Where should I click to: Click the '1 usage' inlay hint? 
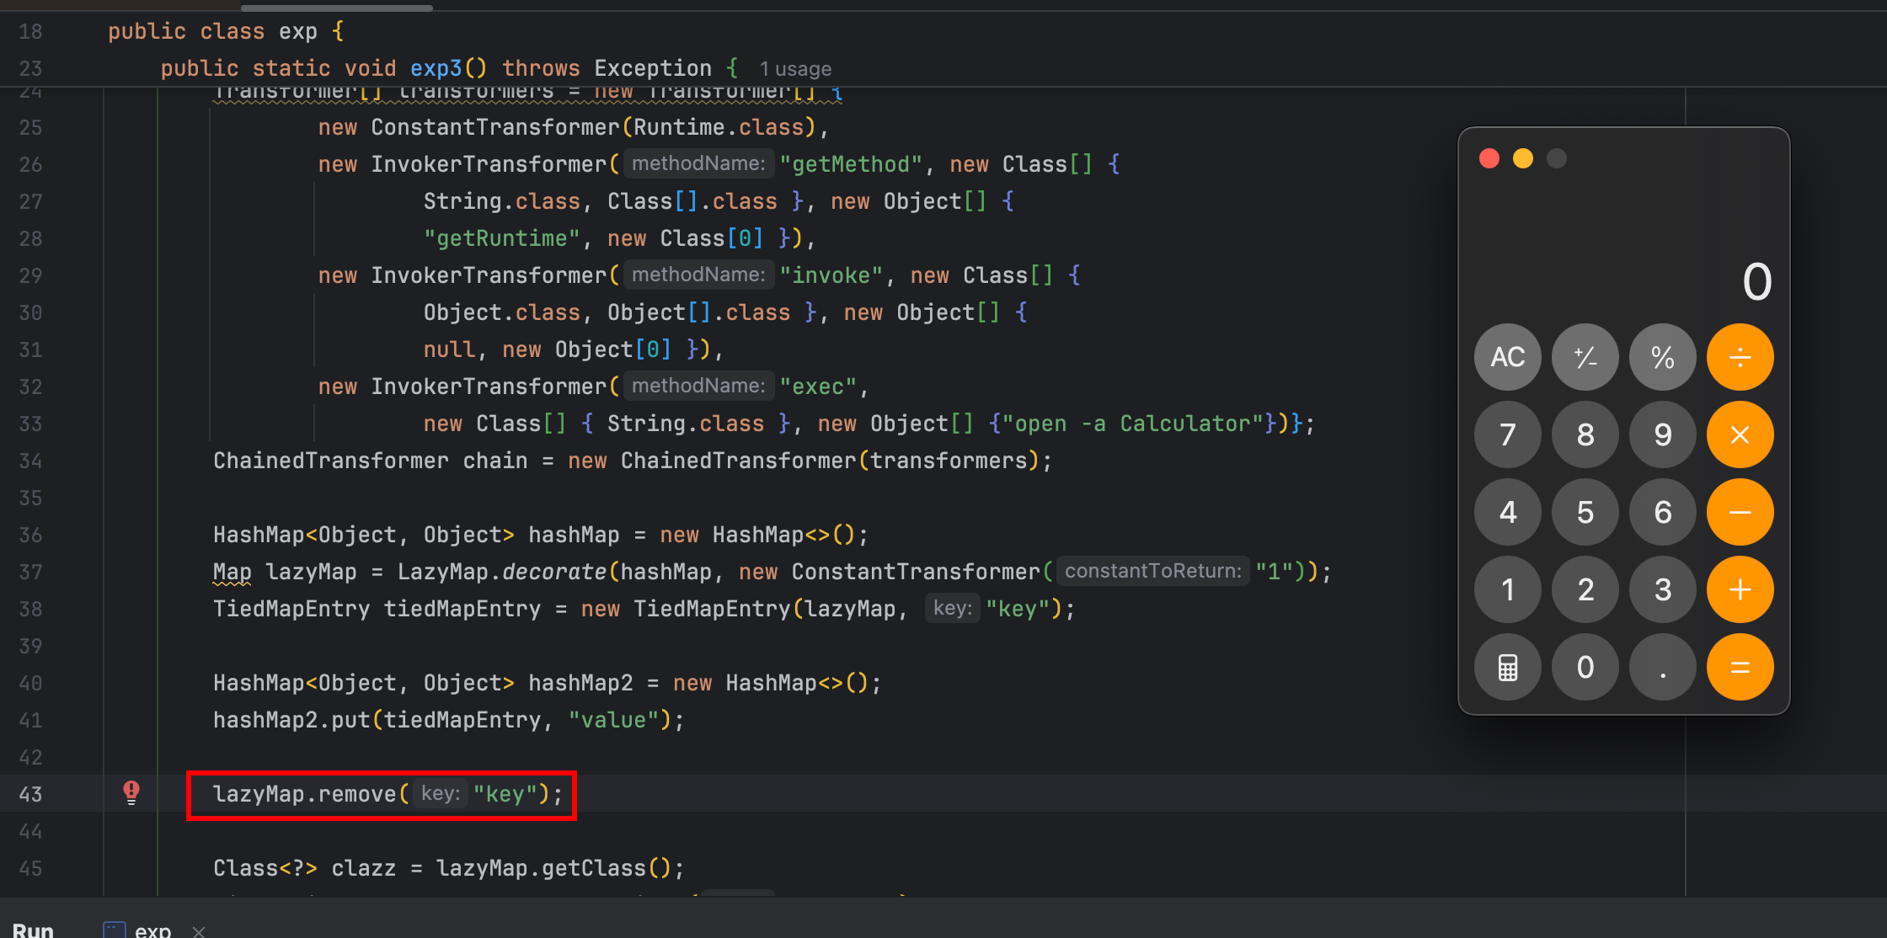click(795, 69)
